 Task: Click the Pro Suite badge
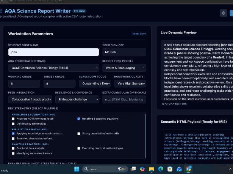[79, 11]
